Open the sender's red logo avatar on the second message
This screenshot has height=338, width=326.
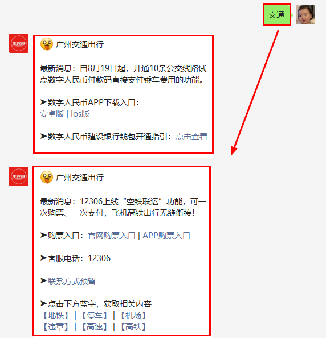[x=19, y=176]
